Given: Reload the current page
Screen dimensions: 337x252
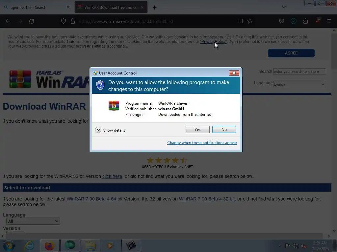Looking at the screenshot, I should [32, 21].
